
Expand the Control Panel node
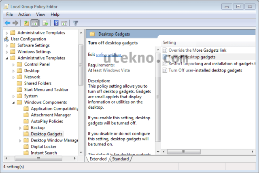(x=13, y=65)
